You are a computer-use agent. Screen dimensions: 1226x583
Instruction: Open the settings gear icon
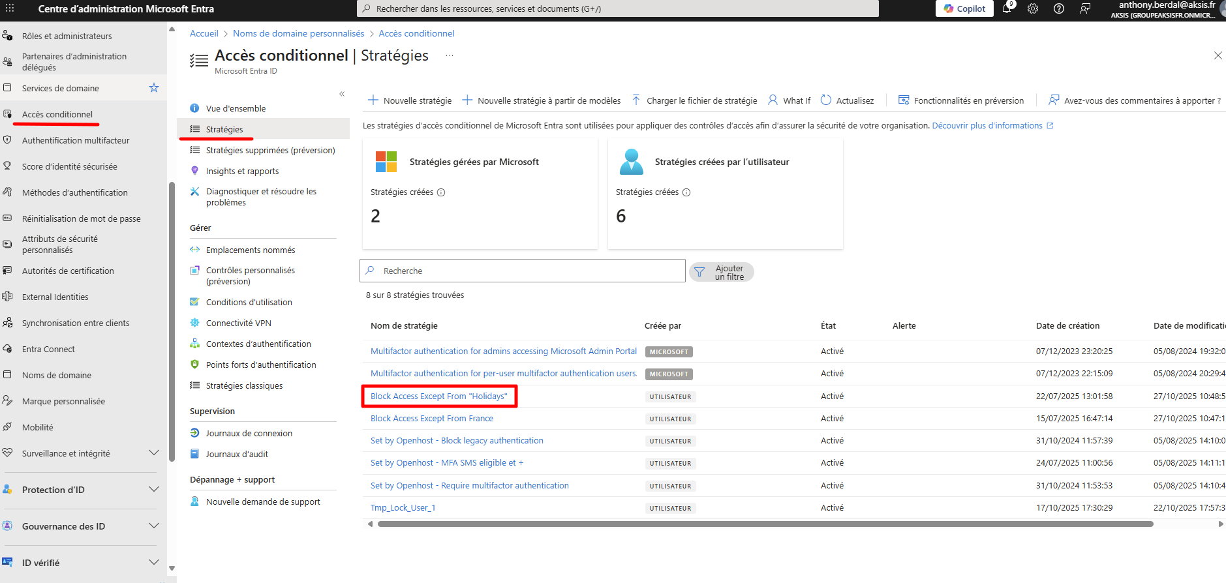[1033, 8]
